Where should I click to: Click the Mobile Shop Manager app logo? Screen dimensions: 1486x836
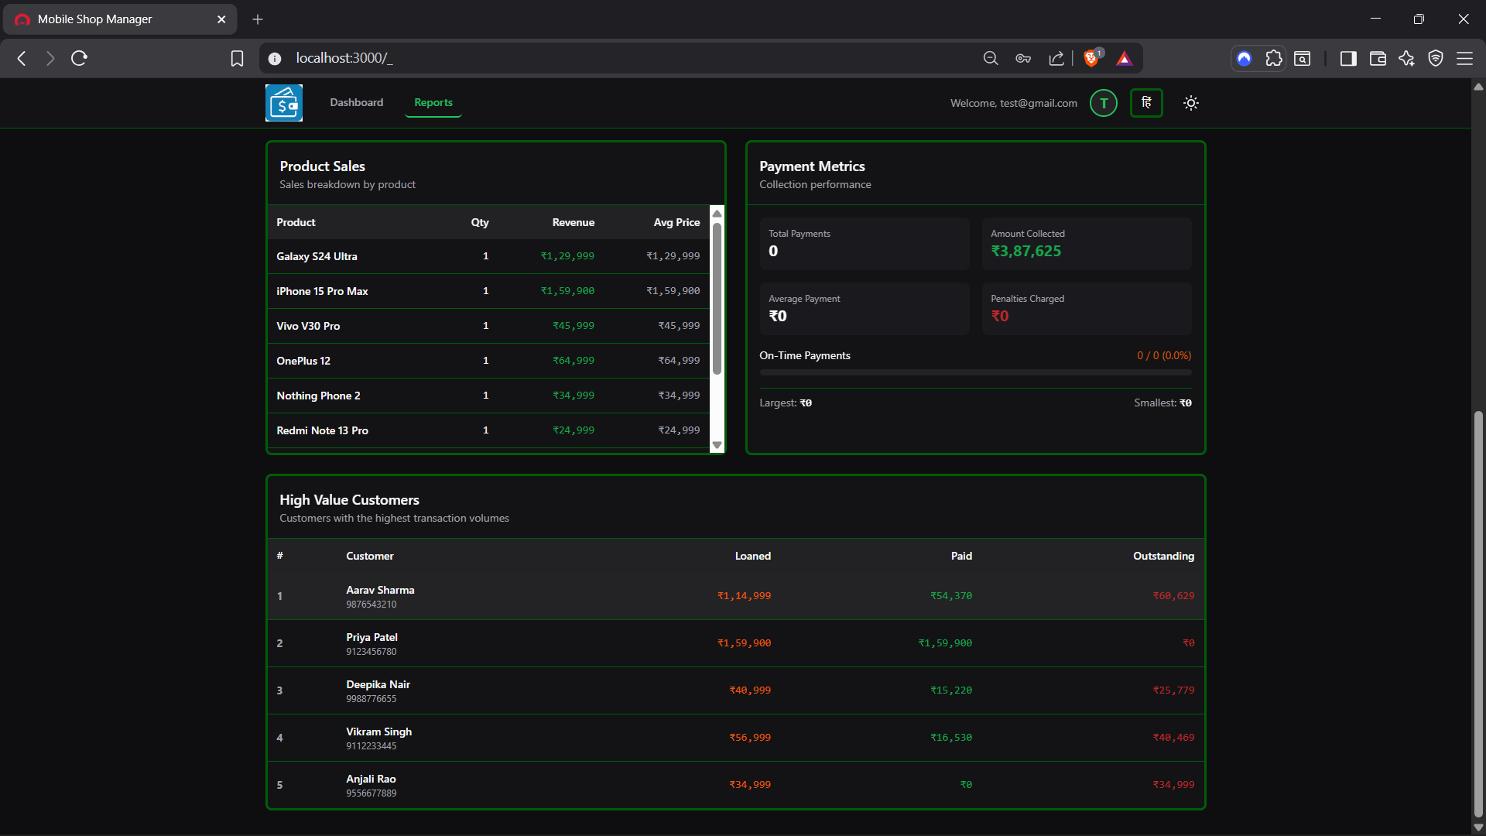pos(283,102)
